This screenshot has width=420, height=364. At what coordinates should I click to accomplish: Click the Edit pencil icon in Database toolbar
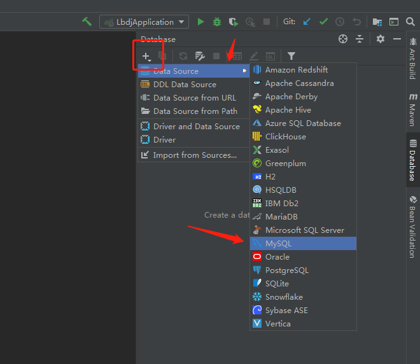254,56
